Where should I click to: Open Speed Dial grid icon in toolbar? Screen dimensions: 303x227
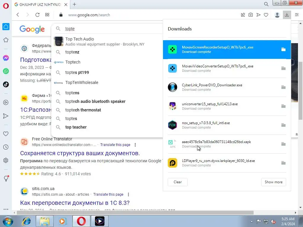[47, 15]
